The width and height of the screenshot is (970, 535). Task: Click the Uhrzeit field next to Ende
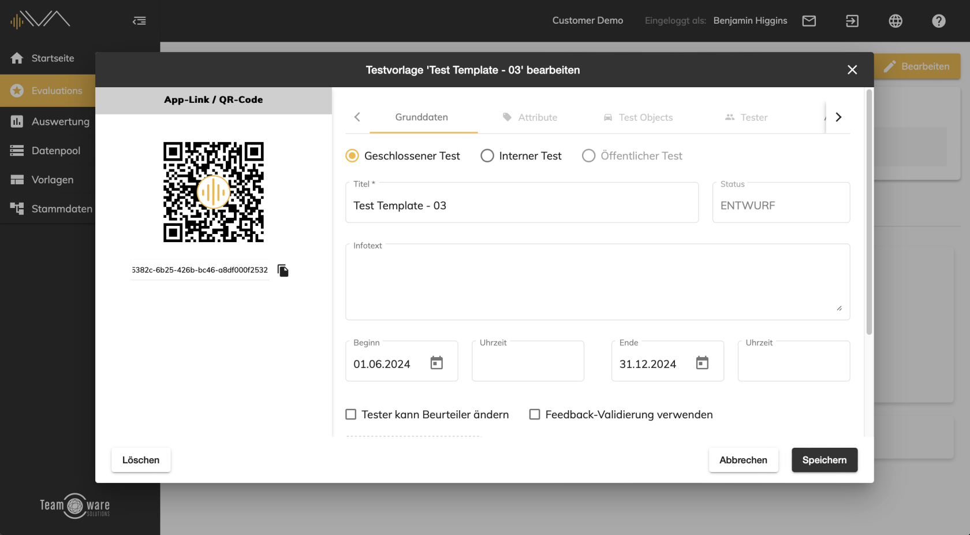[x=794, y=361]
